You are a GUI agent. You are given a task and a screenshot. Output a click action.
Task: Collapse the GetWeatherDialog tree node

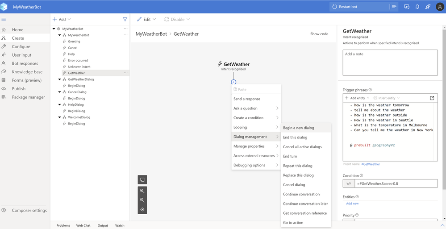pyautogui.click(x=59, y=79)
